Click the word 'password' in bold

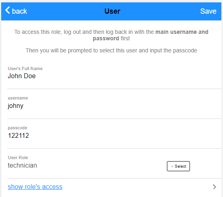(106, 39)
